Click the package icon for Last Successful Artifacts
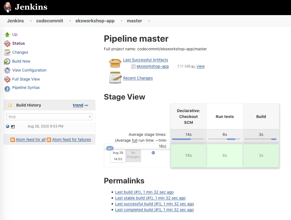 (115, 63)
